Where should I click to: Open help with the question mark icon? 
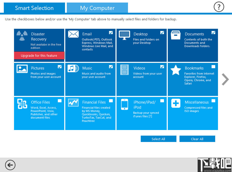coord(219,7)
